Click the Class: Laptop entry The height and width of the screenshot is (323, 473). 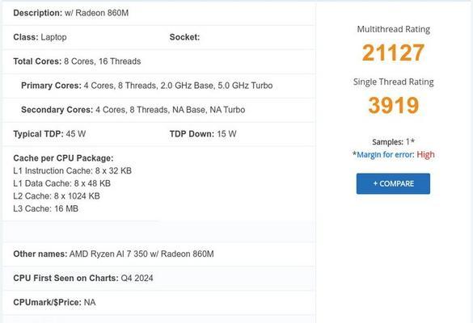[x=40, y=37]
